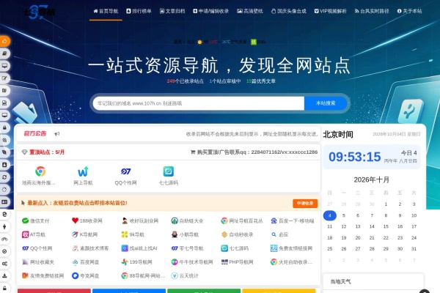Image resolution: width=440 pixels, height=293 pixels.
Task: Click the megaphone icon beside 官方公告
Action: (57, 134)
